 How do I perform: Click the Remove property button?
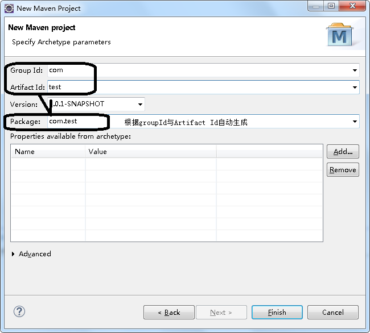(343, 169)
